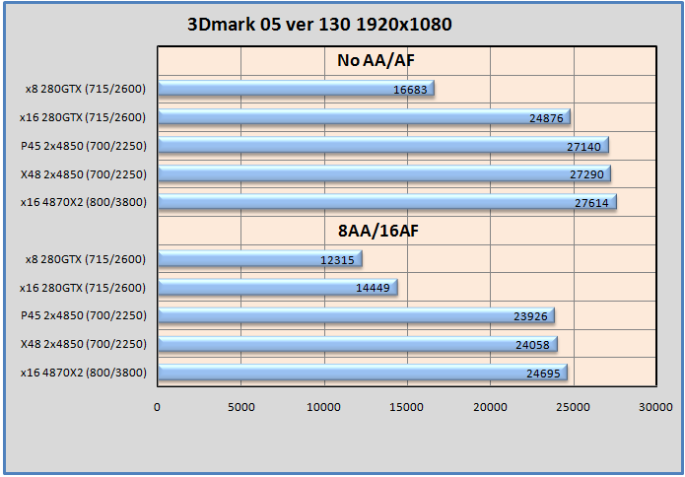Select "X48 2x4850 (700/2250)" label beside the 24058 bar

click(84, 344)
